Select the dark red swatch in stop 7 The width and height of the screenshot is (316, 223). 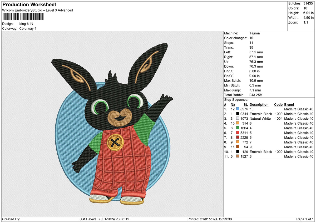coord(238,138)
